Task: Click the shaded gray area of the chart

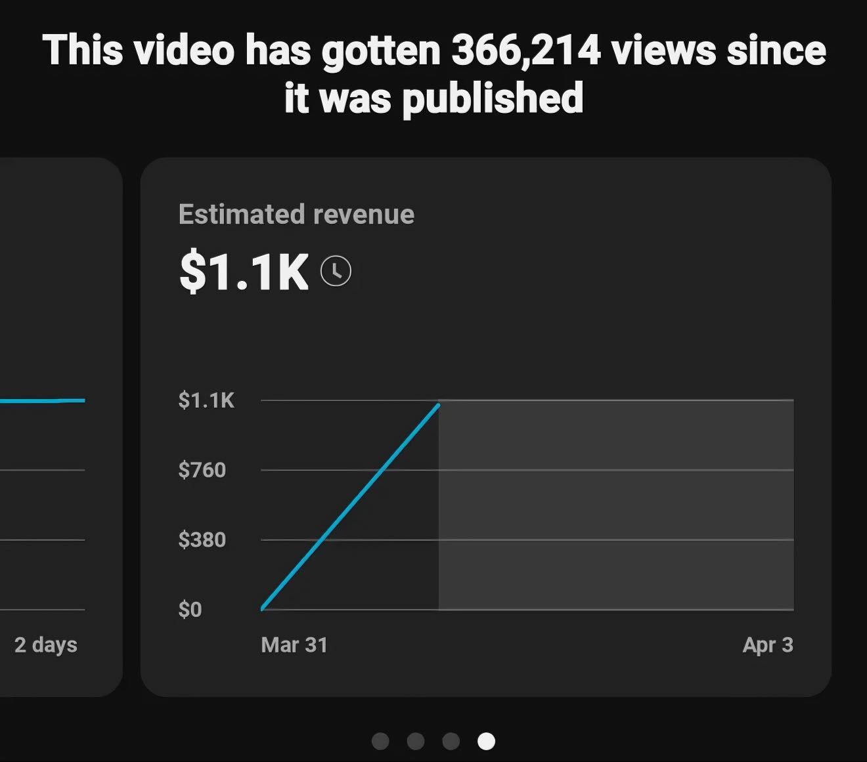Action: click(616, 505)
